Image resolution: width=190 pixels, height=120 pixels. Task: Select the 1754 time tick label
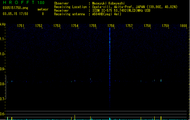(75, 25)
